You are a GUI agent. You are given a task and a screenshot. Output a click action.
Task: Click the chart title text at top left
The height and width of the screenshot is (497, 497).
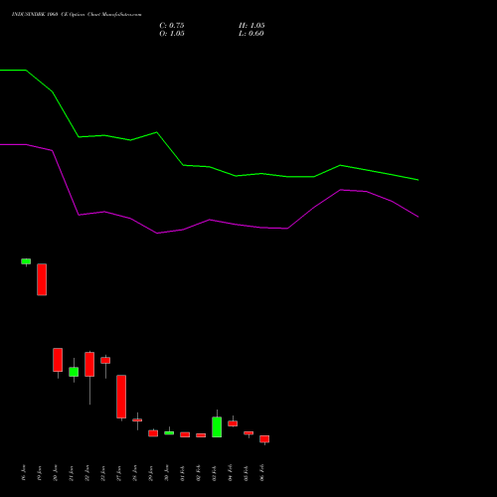(77, 15)
